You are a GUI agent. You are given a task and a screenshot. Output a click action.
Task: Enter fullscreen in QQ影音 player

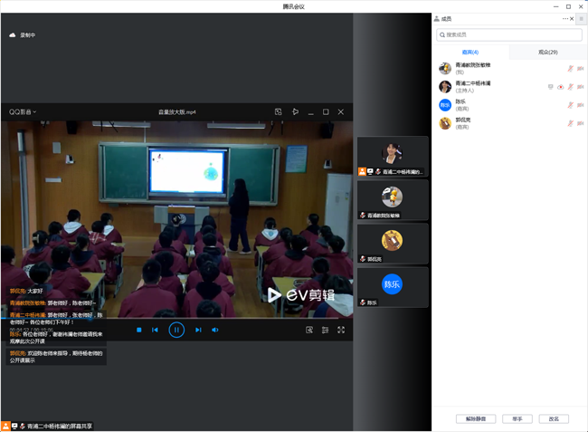(341, 330)
